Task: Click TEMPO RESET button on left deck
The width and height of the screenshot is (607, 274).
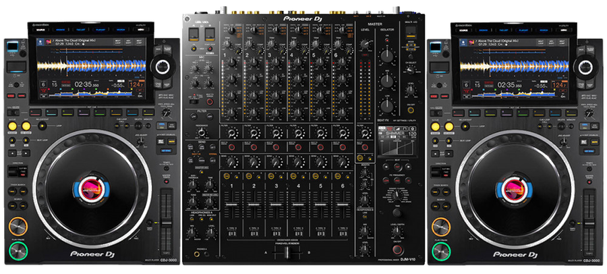Action: [x=150, y=223]
